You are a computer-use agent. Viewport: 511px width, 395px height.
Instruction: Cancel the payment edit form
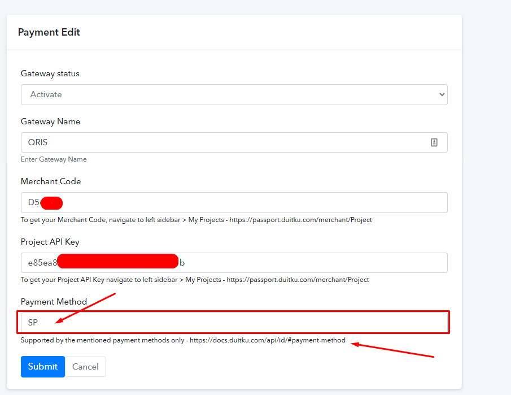point(86,367)
